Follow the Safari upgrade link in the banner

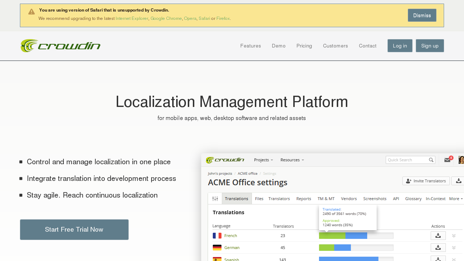pos(204,18)
